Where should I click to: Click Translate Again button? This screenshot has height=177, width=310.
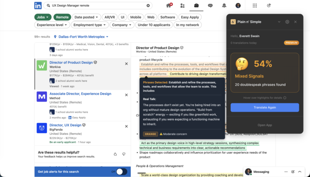[265, 107]
